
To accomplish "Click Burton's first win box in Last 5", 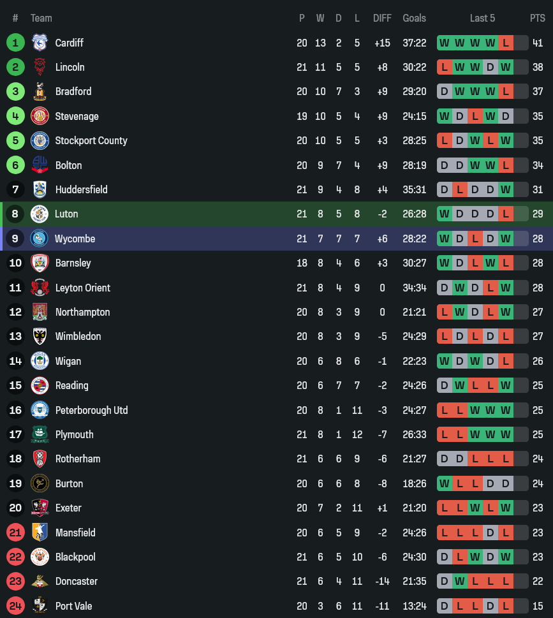I will 444,483.
